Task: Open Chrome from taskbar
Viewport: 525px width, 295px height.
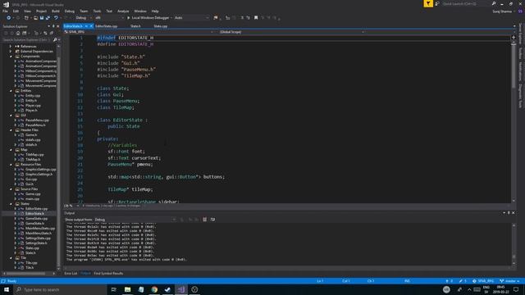Action: 154,289
